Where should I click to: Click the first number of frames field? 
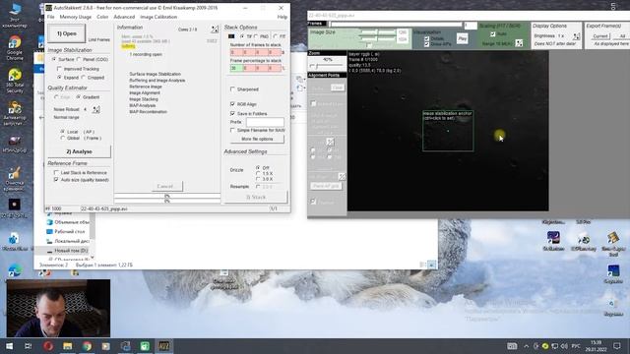236,52
